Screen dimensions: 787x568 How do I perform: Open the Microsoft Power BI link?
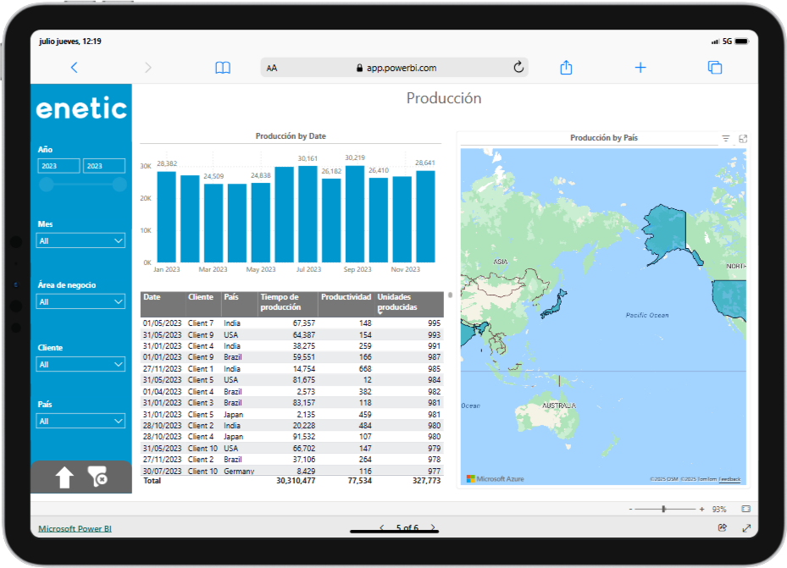click(x=75, y=529)
